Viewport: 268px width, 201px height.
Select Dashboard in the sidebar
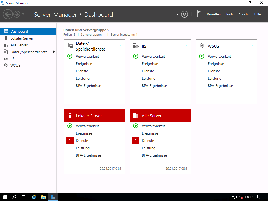(x=28, y=31)
